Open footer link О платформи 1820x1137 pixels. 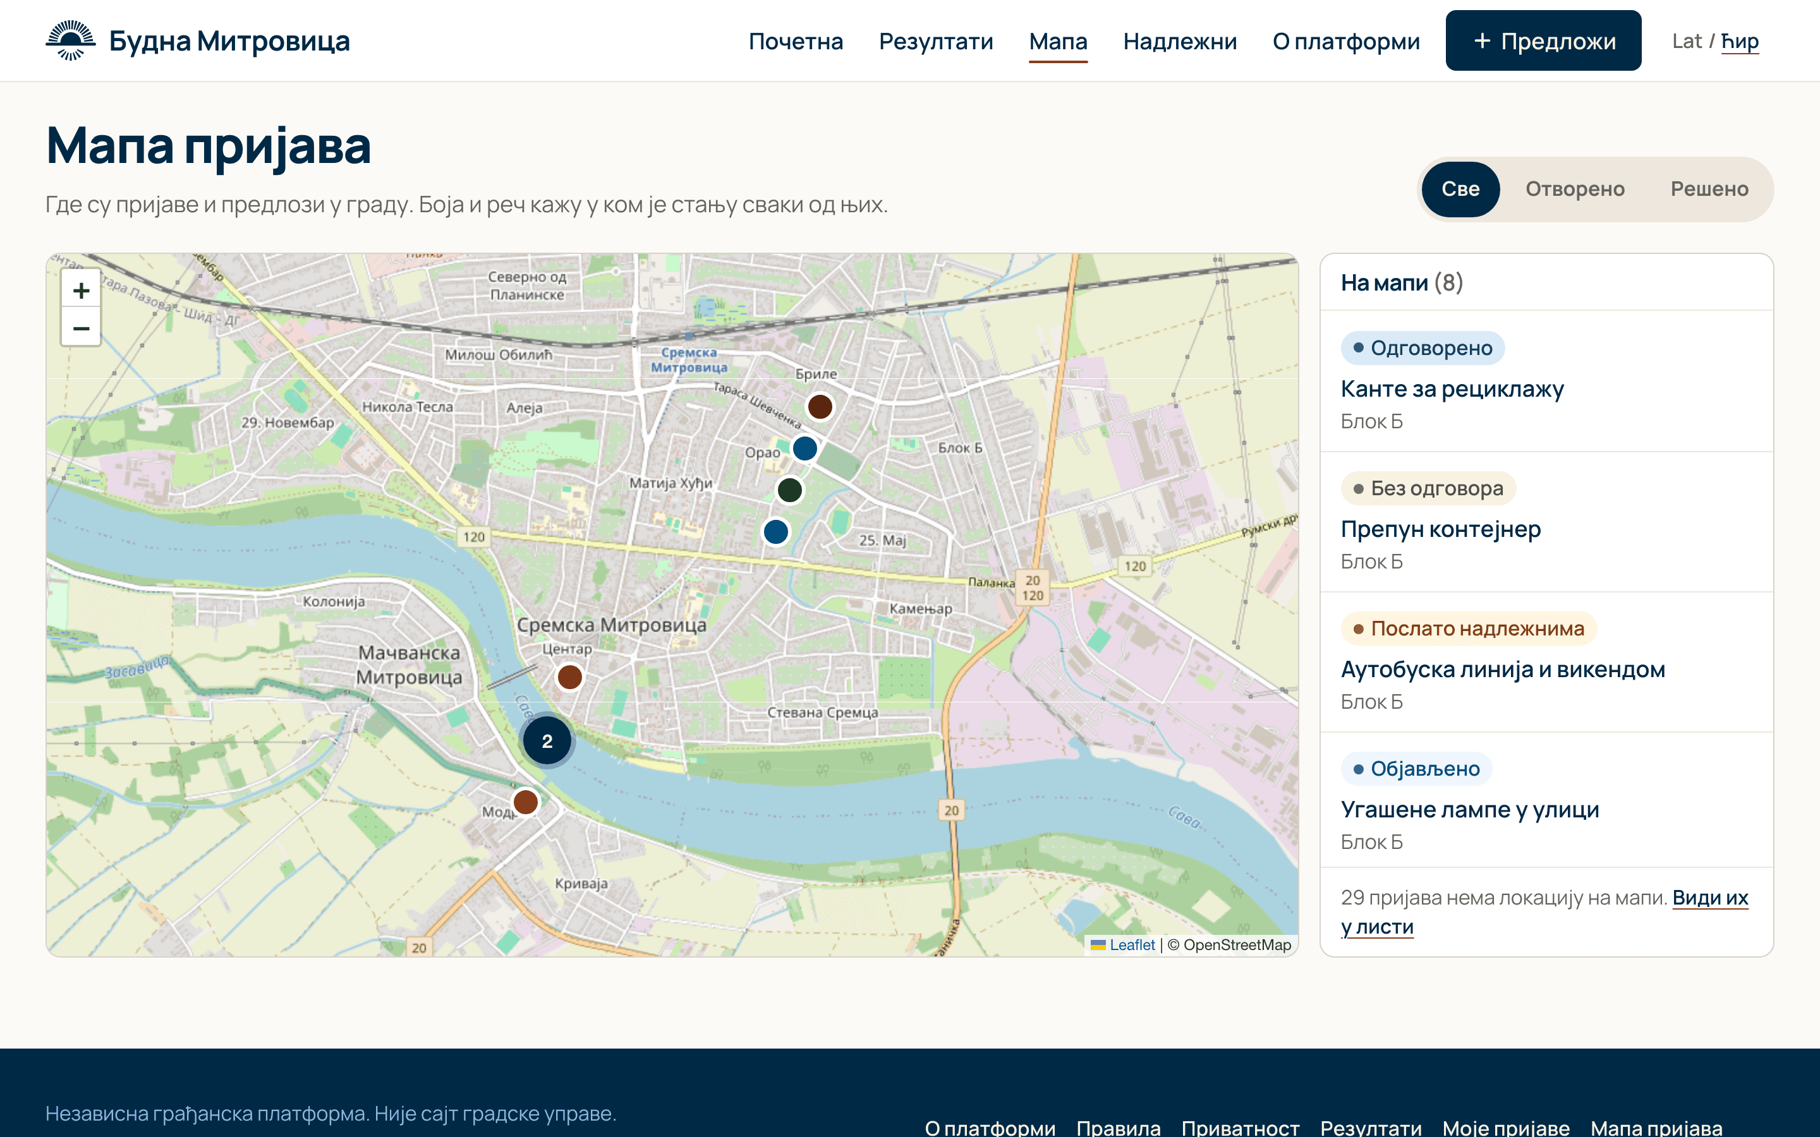coord(990,1128)
